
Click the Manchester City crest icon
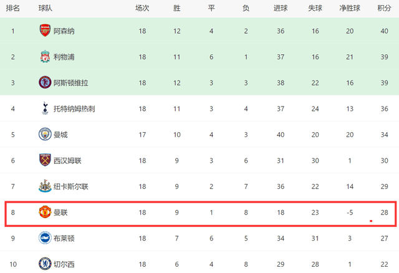click(x=45, y=135)
